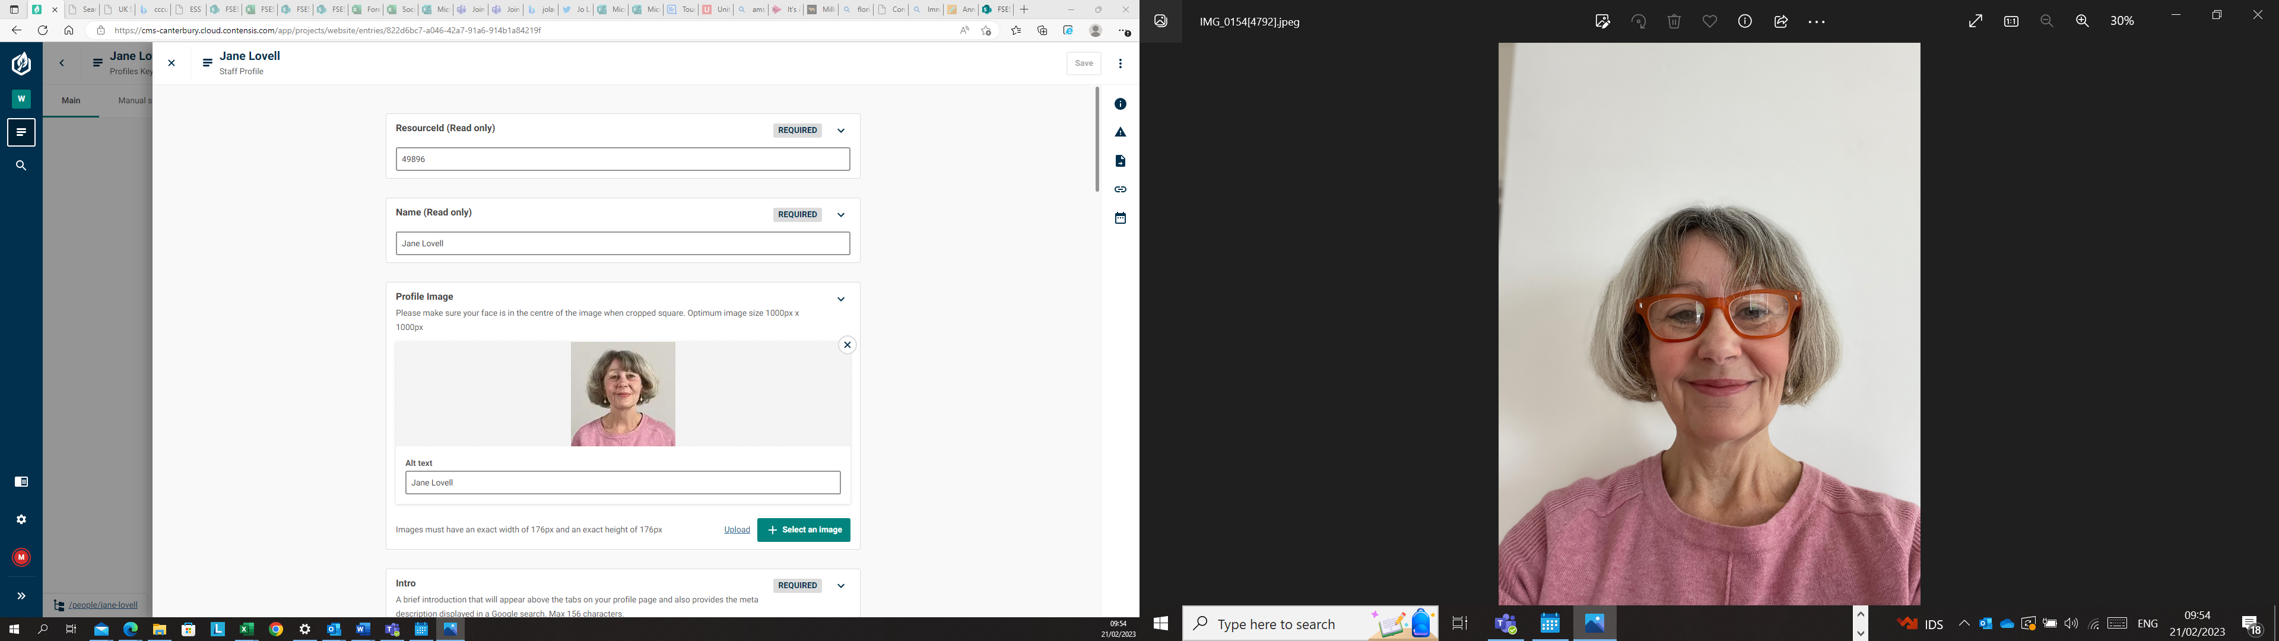Switch to the Main tab

click(x=71, y=101)
